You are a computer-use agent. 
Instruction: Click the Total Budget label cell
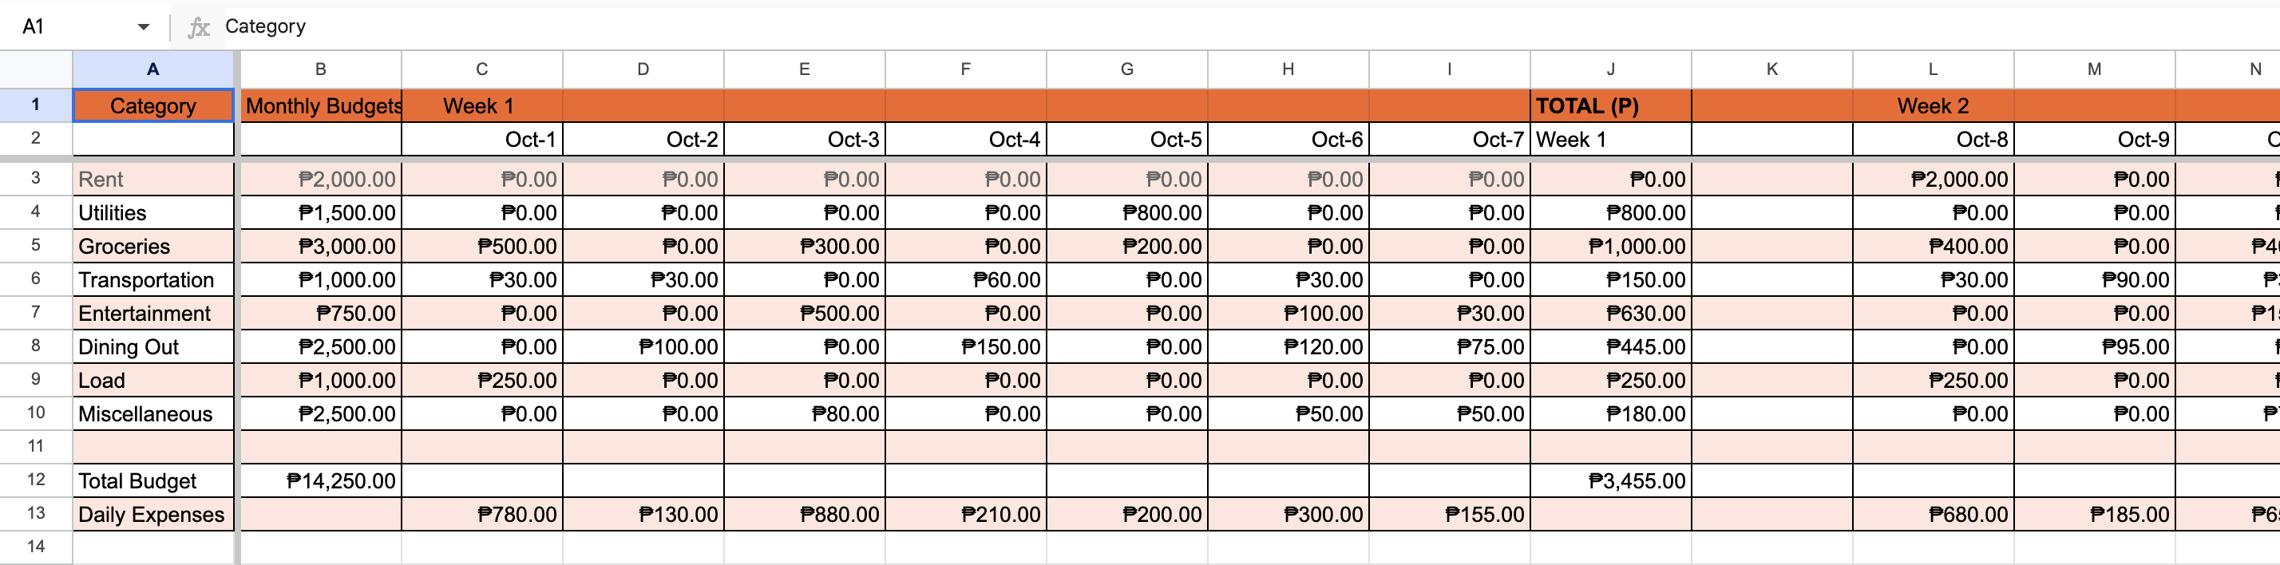153,481
